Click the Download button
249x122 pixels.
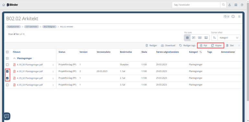(168, 46)
